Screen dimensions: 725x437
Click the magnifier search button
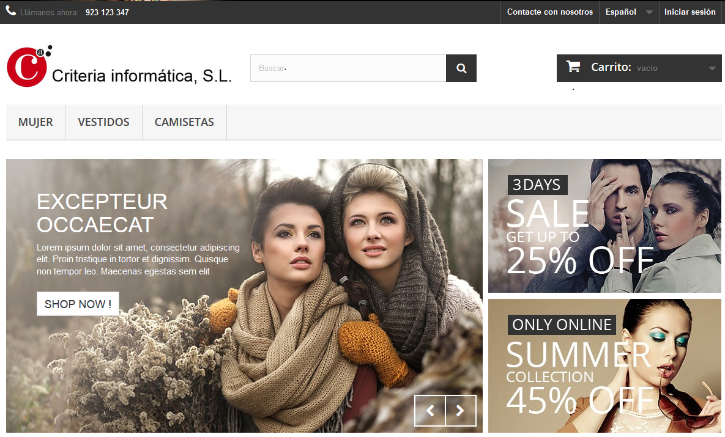[x=461, y=68]
